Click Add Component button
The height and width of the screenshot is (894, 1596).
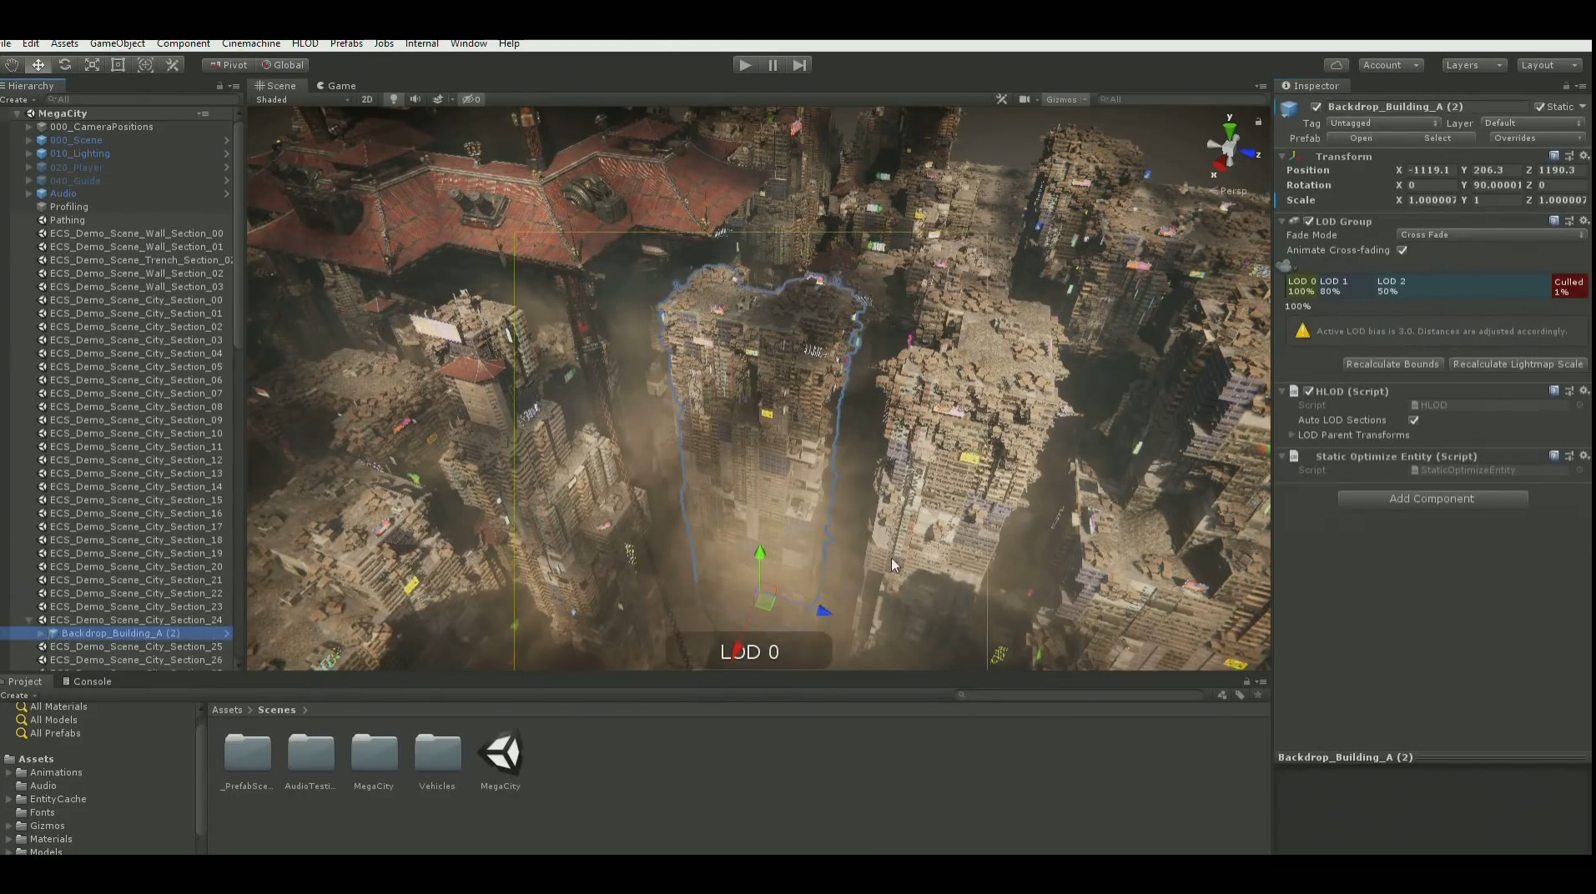[1432, 499]
